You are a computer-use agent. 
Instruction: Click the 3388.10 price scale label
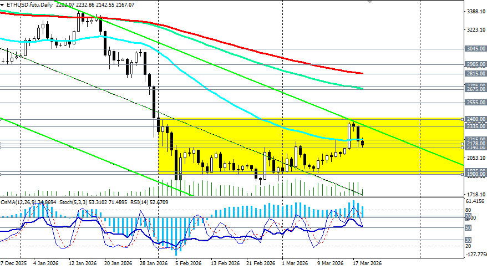pyautogui.click(x=476, y=12)
